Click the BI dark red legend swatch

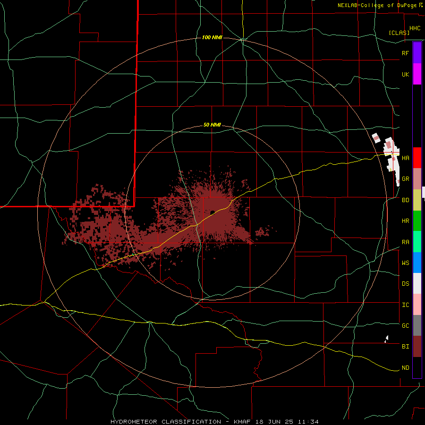417,347
